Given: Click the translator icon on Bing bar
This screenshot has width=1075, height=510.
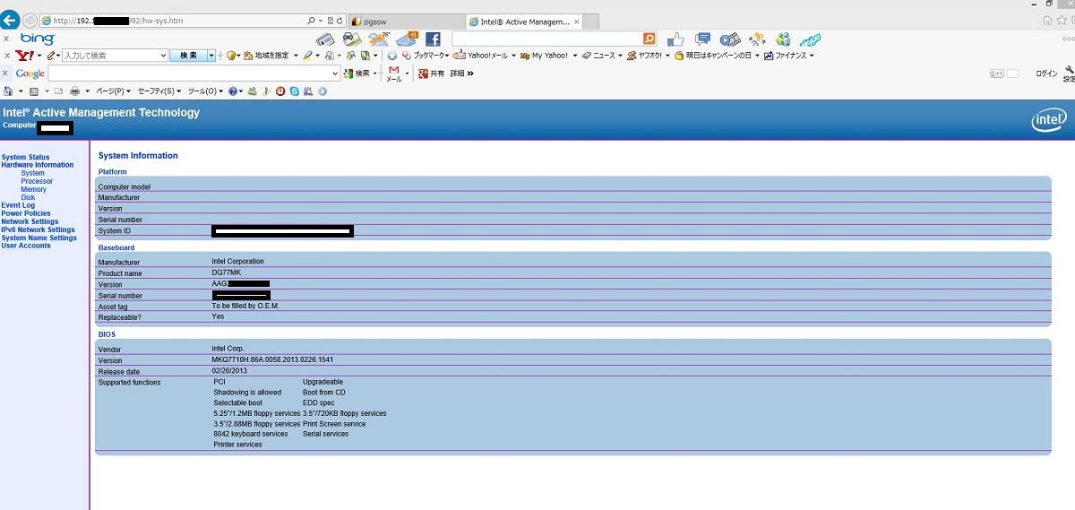Looking at the screenshot, I should 757,39.
